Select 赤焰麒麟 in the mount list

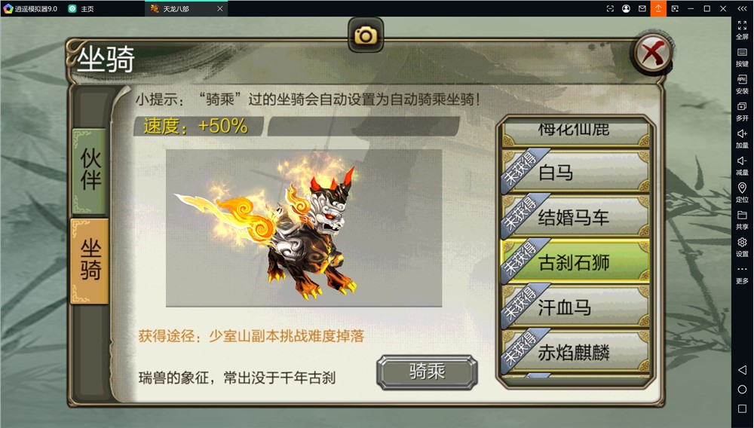point(575,352)
